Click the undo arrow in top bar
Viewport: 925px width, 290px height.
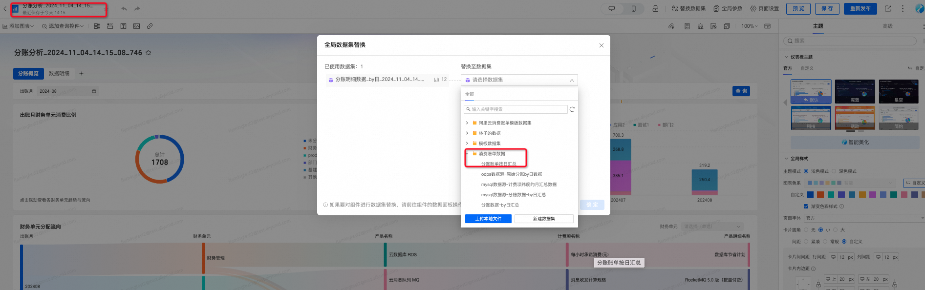click(124, 9)
